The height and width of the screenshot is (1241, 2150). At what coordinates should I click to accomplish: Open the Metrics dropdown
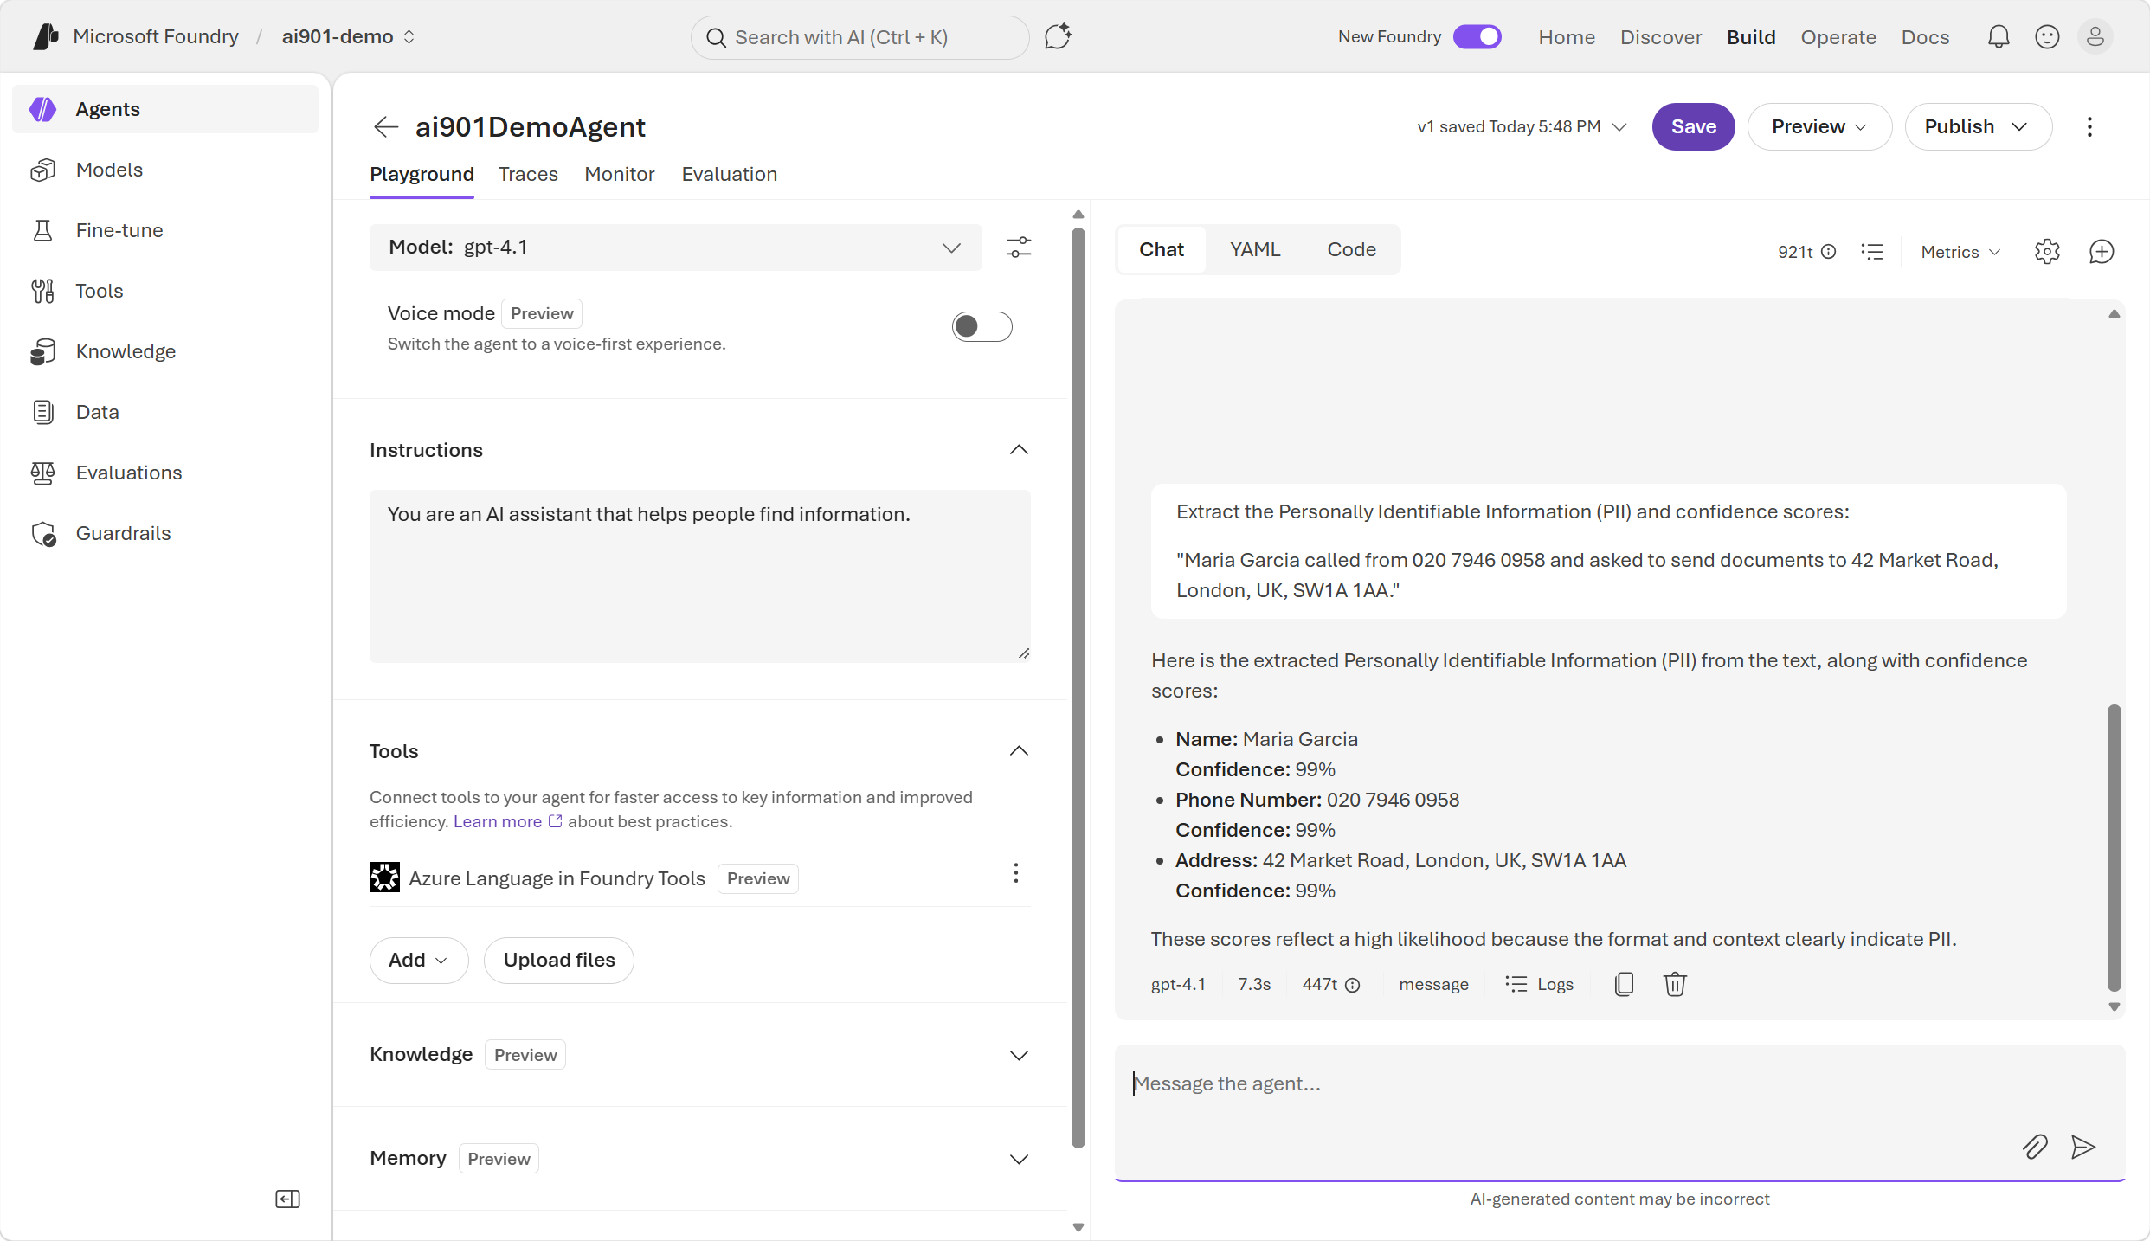coord(1960,252)
